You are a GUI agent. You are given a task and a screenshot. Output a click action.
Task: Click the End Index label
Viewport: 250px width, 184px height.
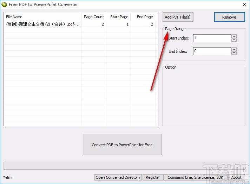pos(178,51)
